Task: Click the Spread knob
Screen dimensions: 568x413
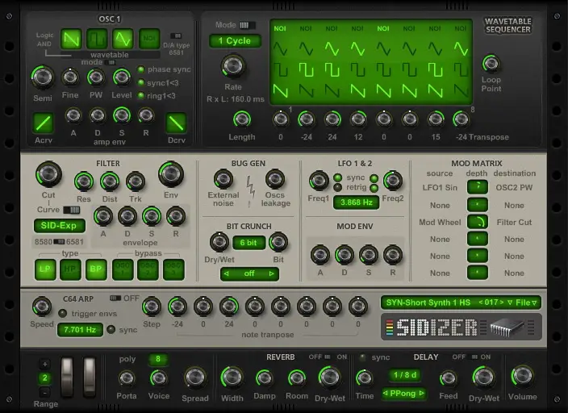Action: [x=195, y=378]
